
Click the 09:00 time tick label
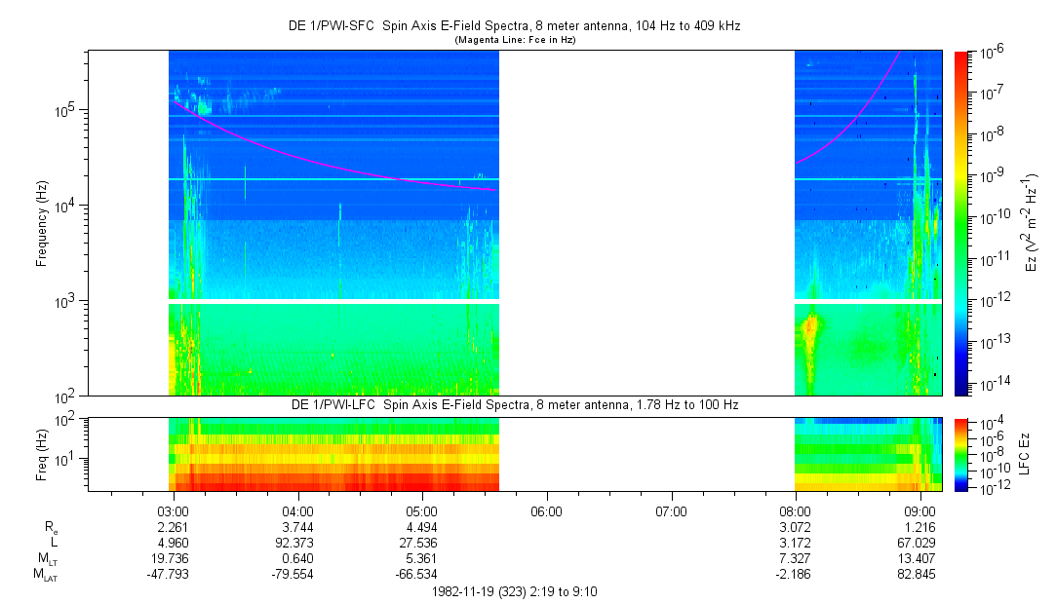(x=919, y=511)
